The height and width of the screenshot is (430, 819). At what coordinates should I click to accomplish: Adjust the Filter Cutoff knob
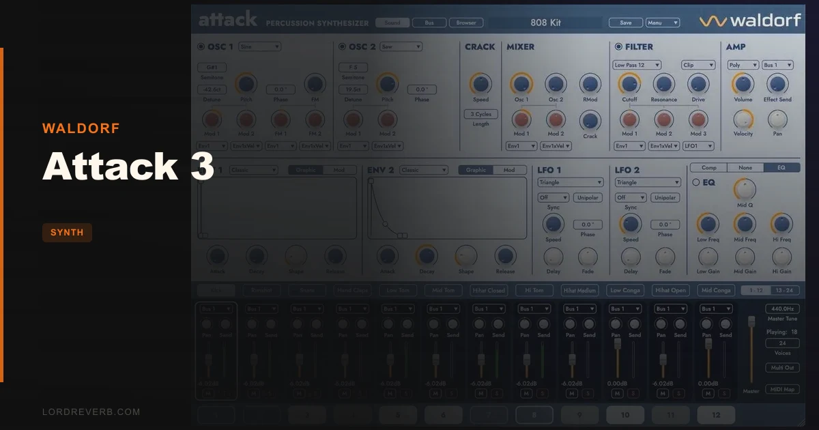(629, 84)
